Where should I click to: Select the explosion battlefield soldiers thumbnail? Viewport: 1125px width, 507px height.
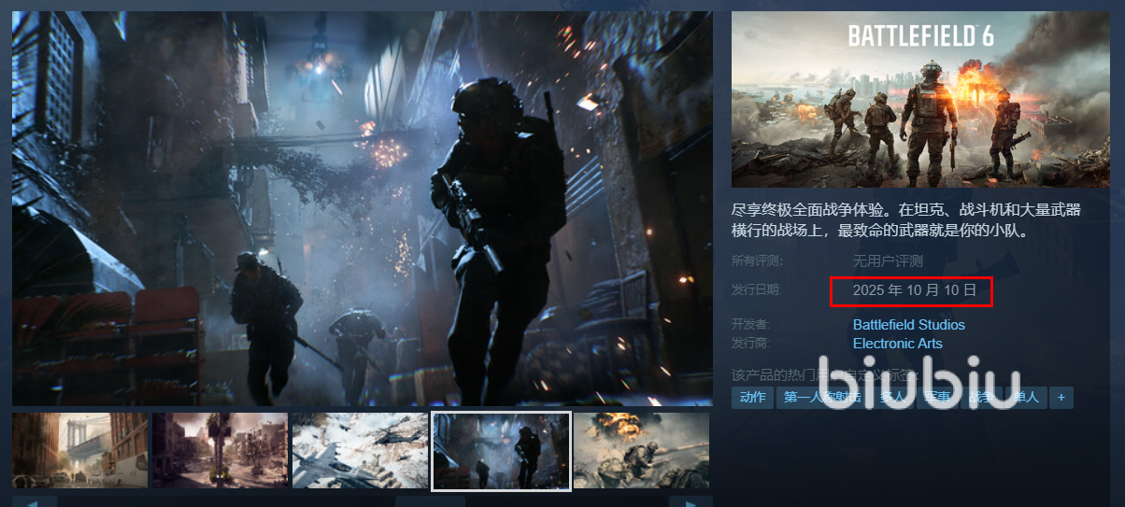pos(641,450)
